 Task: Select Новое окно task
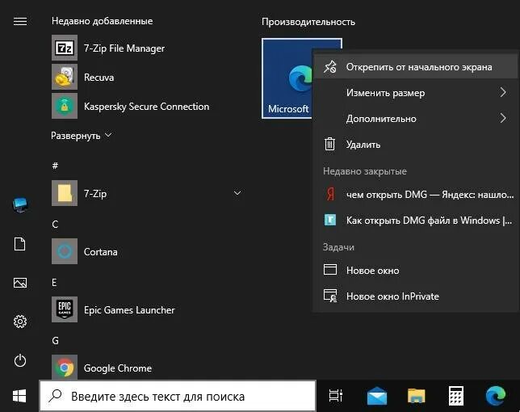point(416,270)
